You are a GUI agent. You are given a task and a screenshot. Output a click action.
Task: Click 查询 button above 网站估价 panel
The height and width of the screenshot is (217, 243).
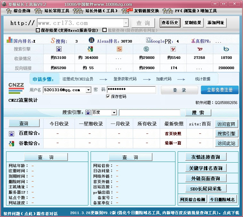pyautogui.click(x=130, y=157)
